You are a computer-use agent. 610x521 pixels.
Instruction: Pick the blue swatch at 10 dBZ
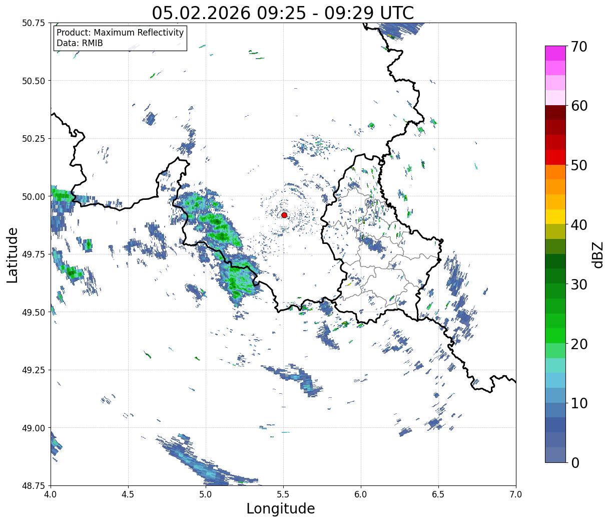555,410
